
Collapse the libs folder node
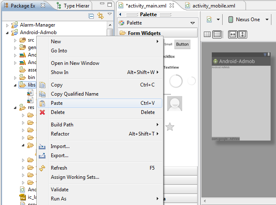point(15,85)
